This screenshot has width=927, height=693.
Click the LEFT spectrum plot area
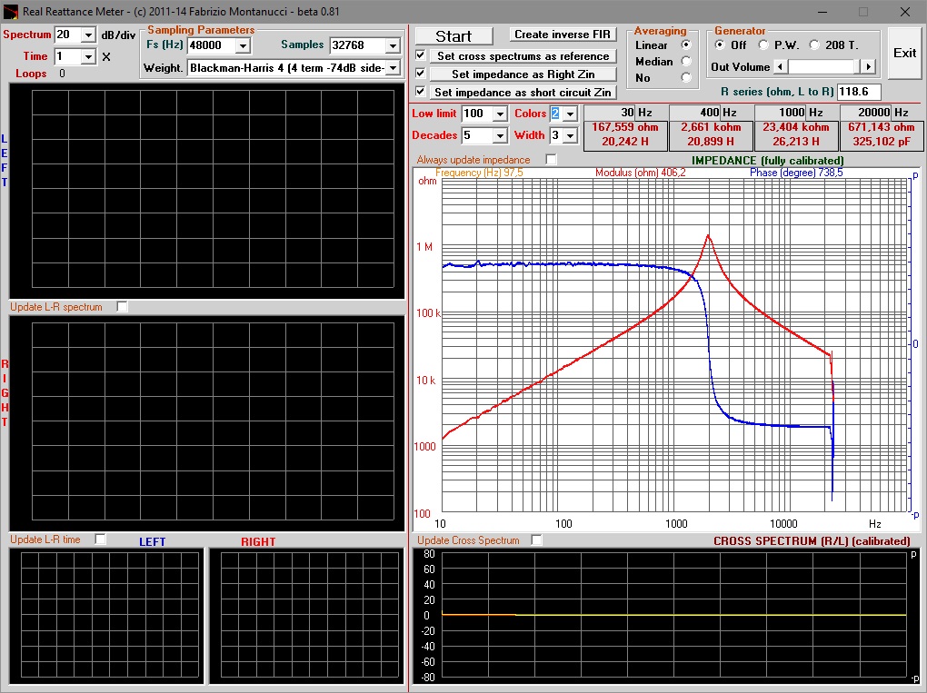(207, 191)
